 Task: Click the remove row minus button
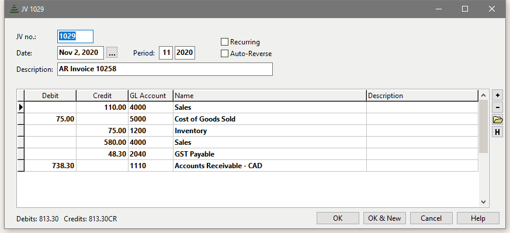497,107
